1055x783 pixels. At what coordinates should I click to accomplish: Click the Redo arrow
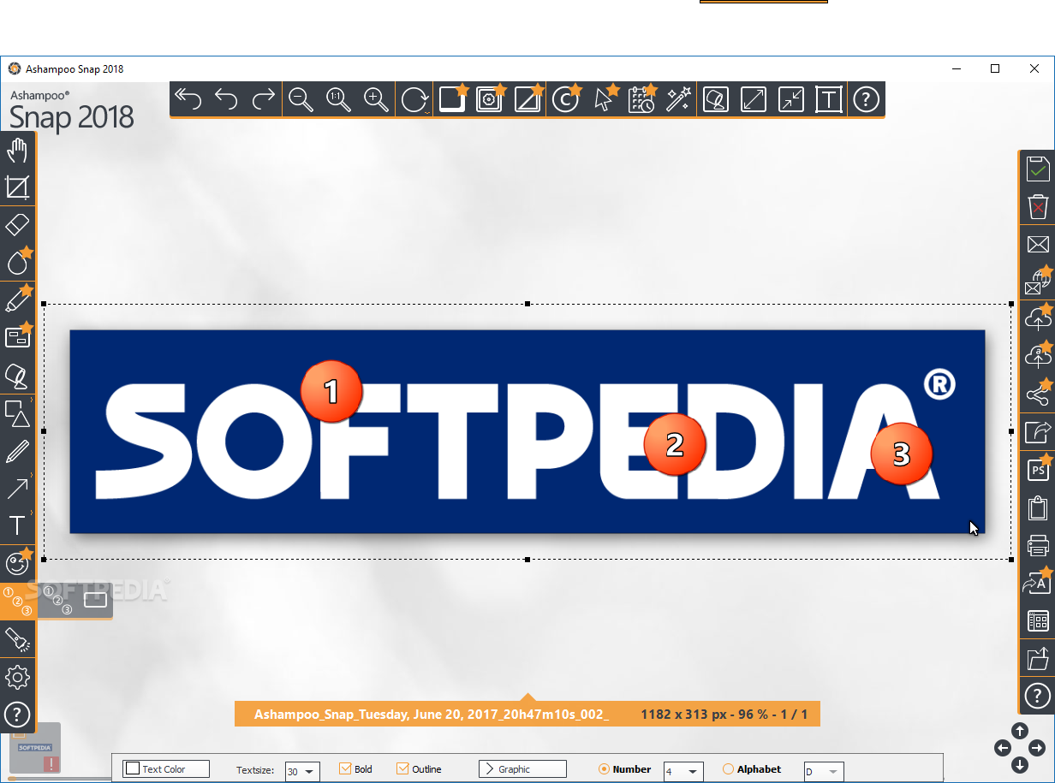(263, 99)
